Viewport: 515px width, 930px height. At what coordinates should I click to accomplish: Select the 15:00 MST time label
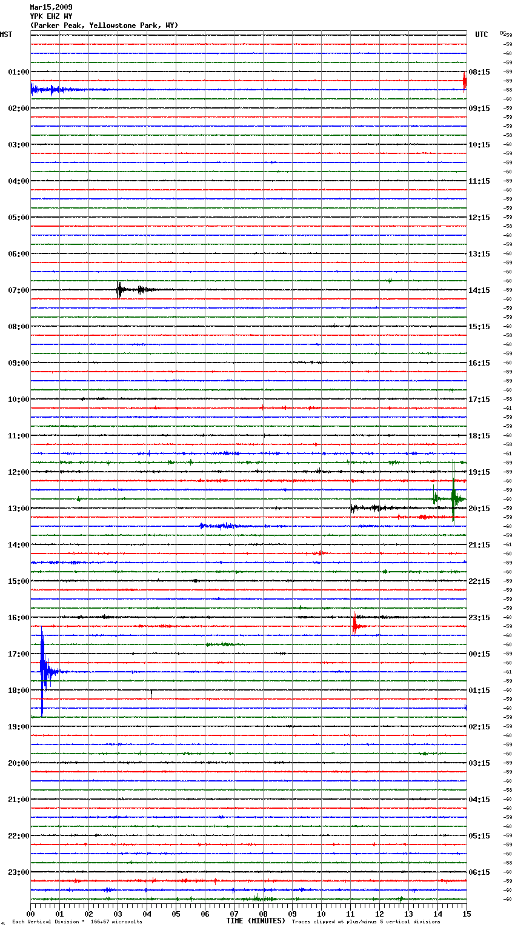[19, 581]
